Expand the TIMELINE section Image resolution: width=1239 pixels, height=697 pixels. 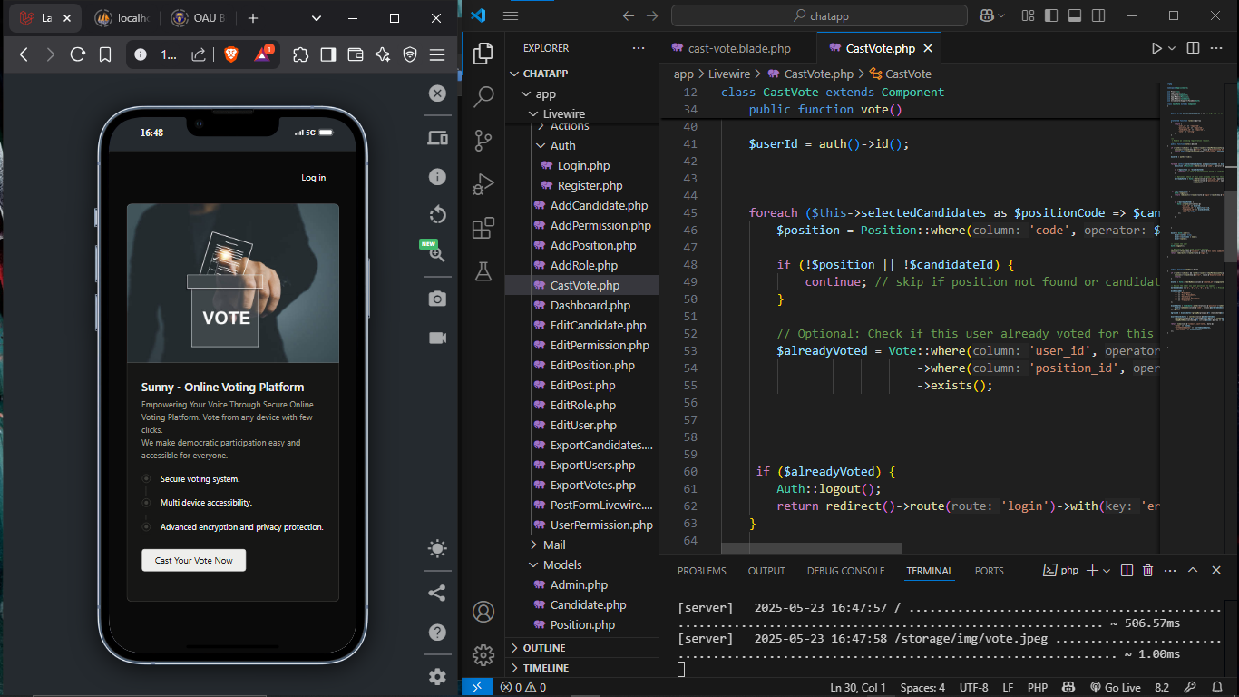581,668
